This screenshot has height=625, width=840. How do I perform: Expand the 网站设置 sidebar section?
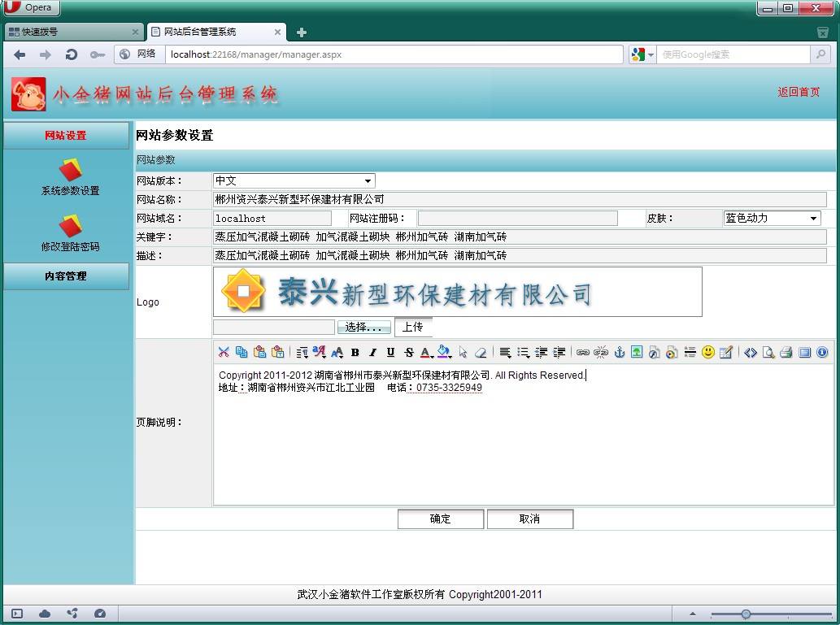coord(66,136)
